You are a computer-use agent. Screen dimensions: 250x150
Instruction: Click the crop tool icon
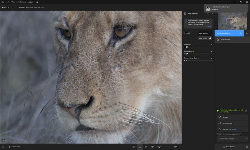point(247,33)
